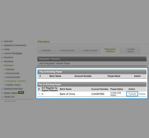Select the Telegraphic Transfers tab
149x138 pixels.
point(110,50)
